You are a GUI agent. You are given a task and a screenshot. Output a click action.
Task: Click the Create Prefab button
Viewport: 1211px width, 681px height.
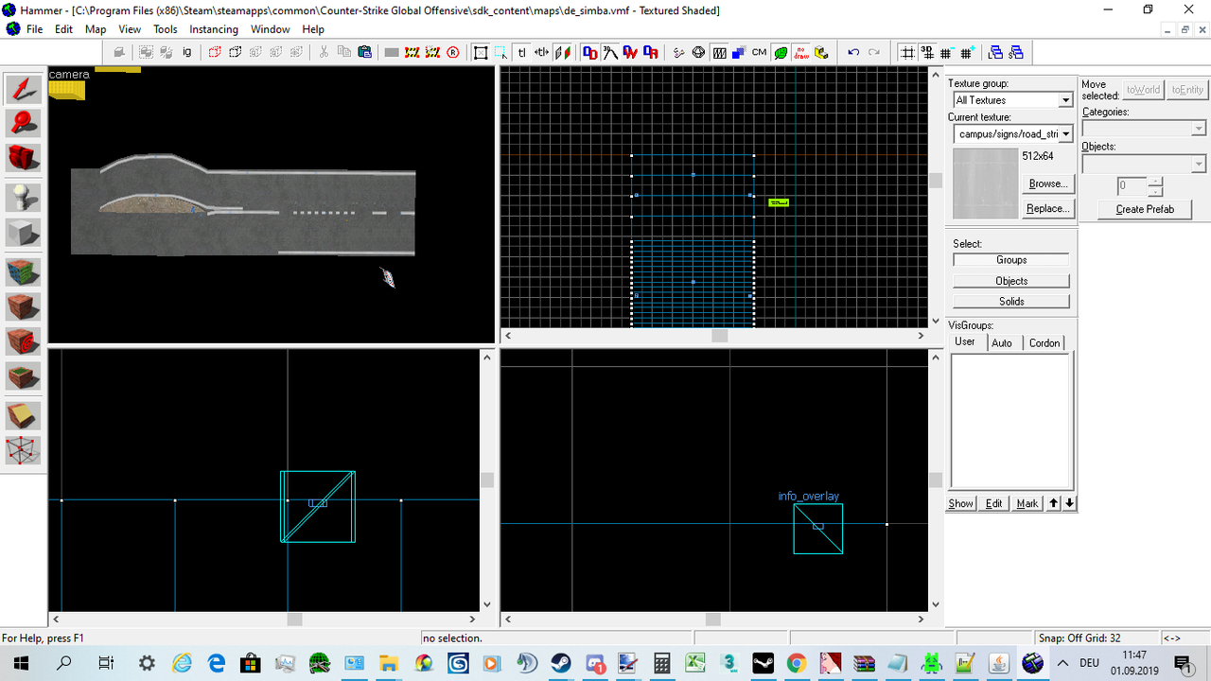[1145, 209]
